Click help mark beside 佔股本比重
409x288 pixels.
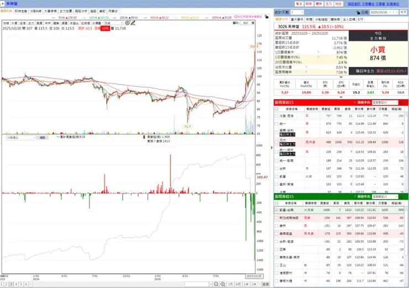tap(306, 67)
